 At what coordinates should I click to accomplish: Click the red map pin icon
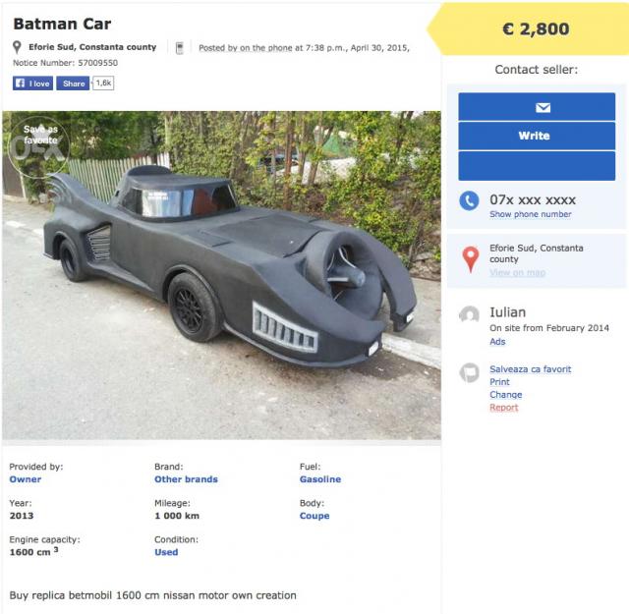470,258
